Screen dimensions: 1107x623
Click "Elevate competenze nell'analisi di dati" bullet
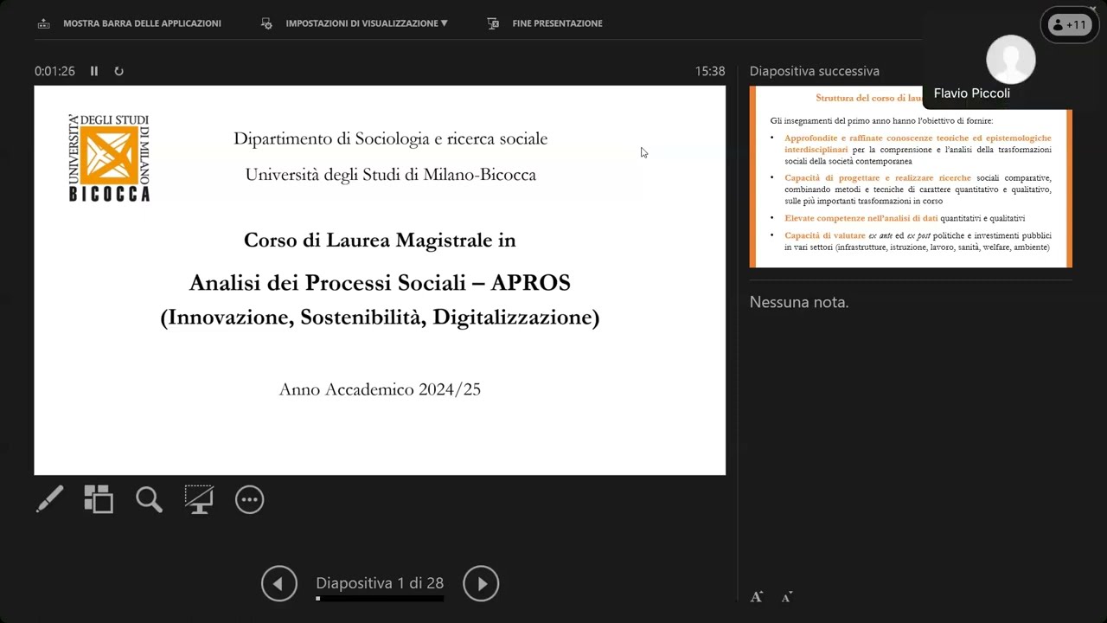861,218
